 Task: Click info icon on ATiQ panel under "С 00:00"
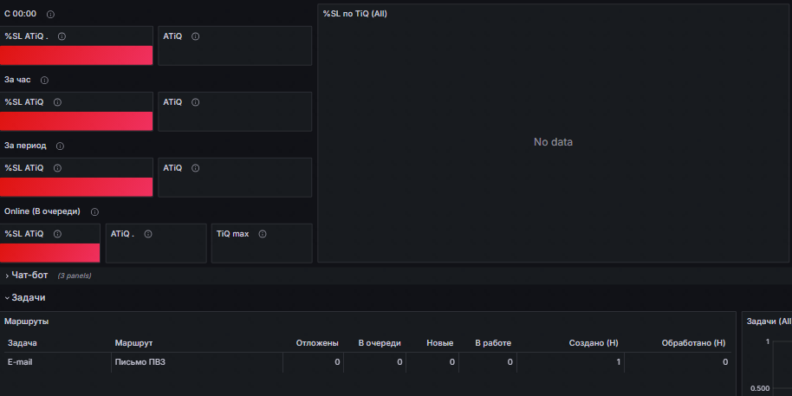click(x=195, y=36)
